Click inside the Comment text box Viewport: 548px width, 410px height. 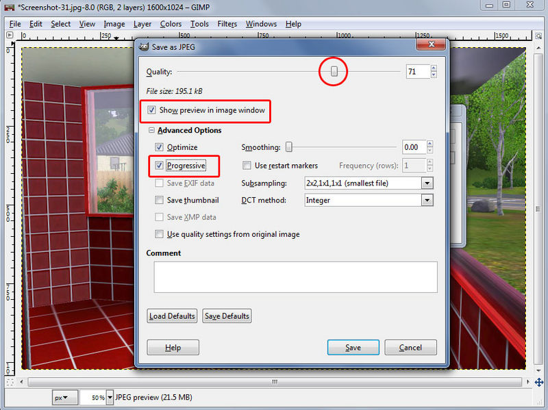pyautogui.click(x=295, y=277)
